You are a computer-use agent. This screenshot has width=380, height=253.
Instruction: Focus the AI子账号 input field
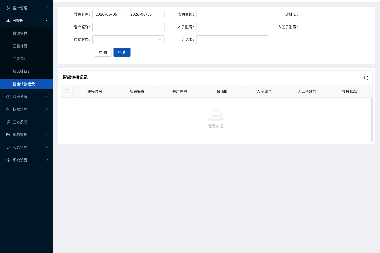(232, 27)
